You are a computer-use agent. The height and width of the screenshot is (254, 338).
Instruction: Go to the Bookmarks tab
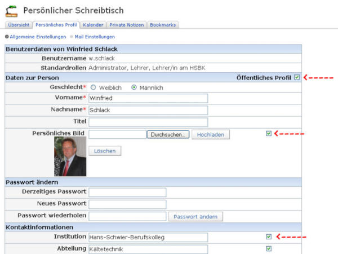[163, 25]
